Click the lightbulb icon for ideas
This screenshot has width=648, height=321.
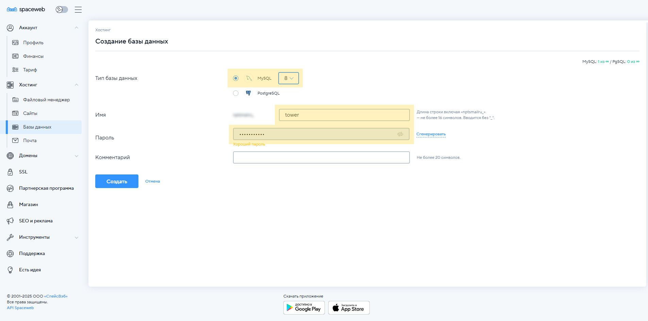click(x=10, y=270)
